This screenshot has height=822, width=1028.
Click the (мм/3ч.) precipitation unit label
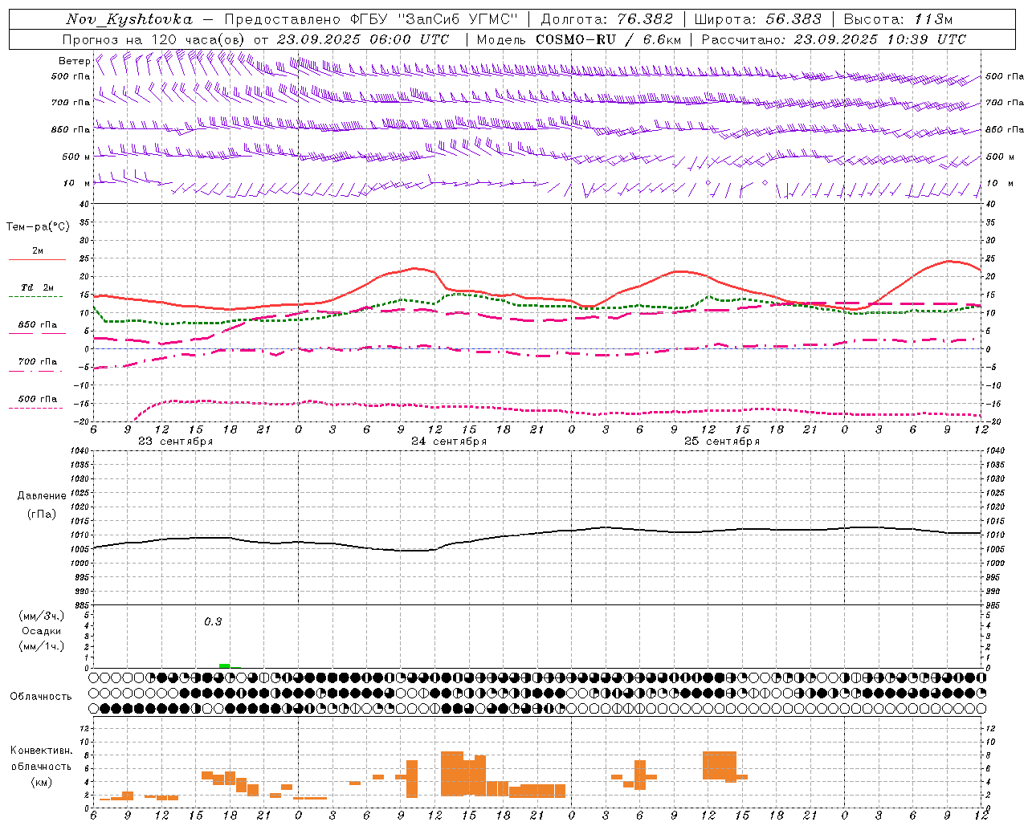(42, 616)
